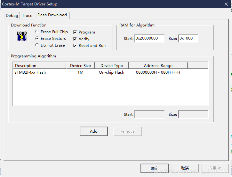Click the LOAD download icon
The image size is (232, 177).
point(22,36)
